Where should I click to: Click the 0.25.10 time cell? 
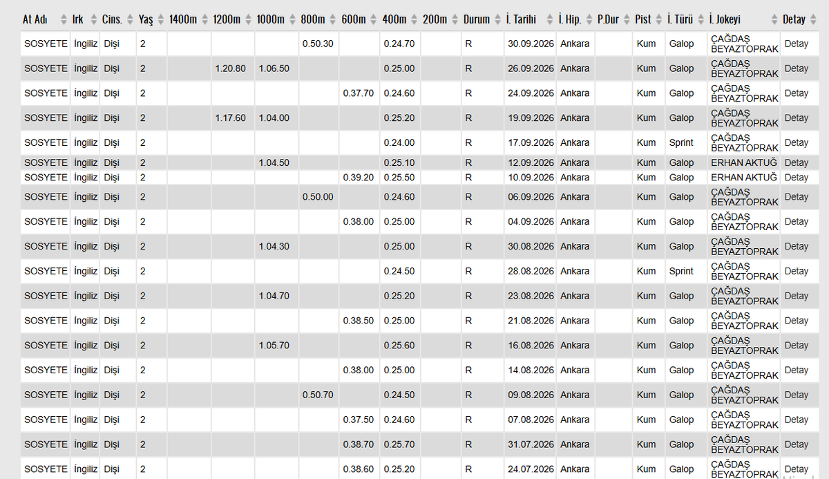(x=399, y=162)
